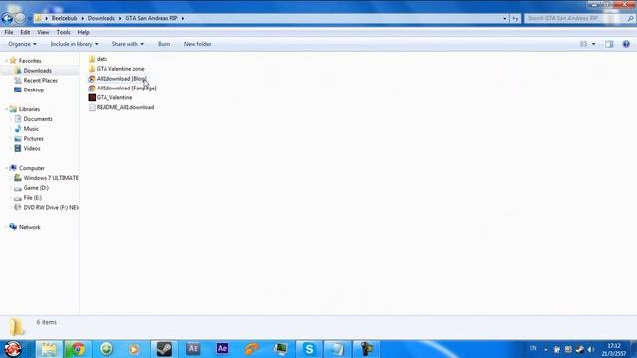This screenshot has height=358, width=637.
Task: Click the Start button
Action: point(13,349)
